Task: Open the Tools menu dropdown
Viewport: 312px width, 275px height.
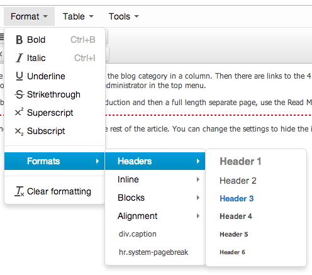Action: 124,16
